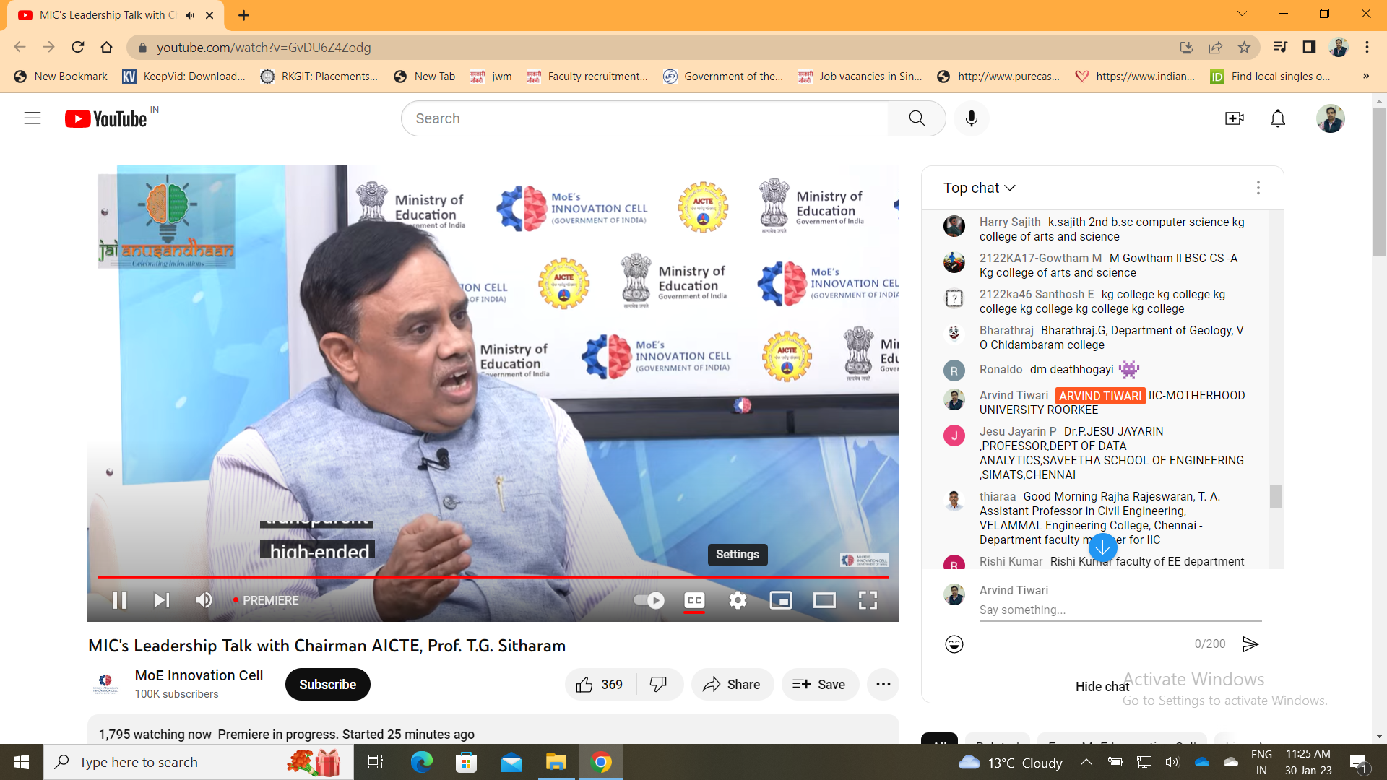Pause the video
This screenshot has width=1387, height=780.
(x=120, y=600)
